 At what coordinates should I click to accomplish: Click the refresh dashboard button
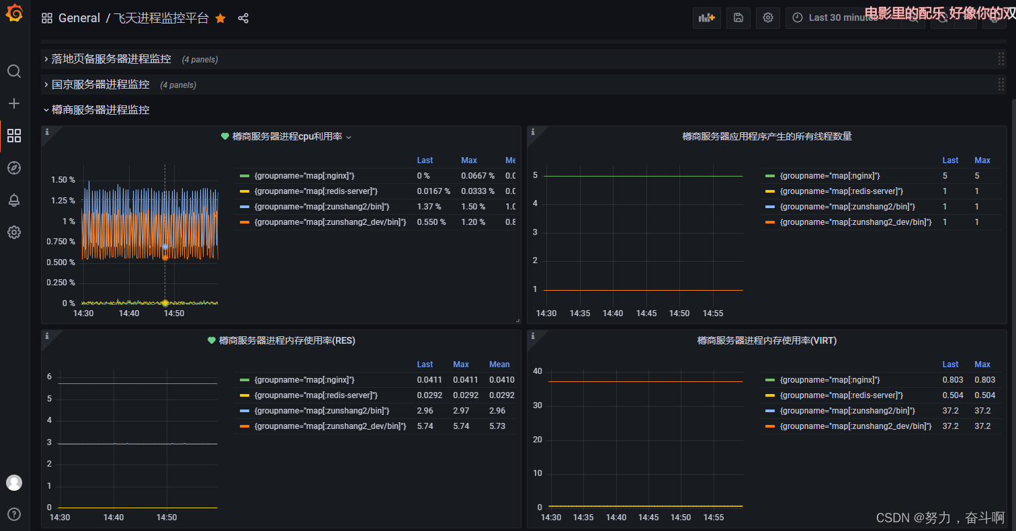(x=943, y=17)
